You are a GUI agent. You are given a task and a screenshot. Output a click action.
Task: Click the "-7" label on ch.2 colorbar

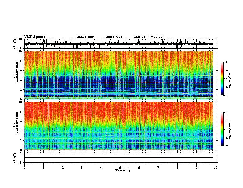226,146
